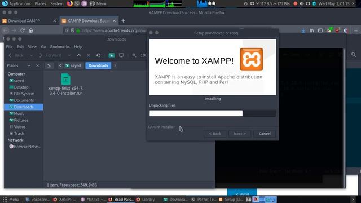Reload the Downloads folder view
The width and height of the screenshot is (361, 203).
click(98, 55)
